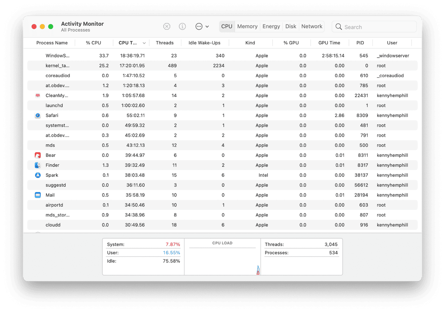Viewport: 445px width, 312px height.
Task: Select the suggestd process name
Action: coord(56,185)
